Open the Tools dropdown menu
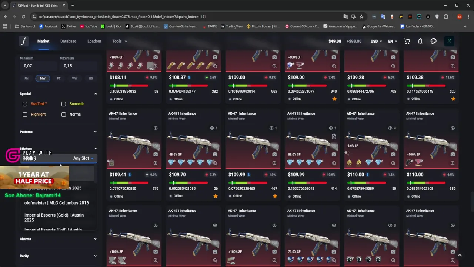474x267 pixels. click(x=120, y=41)
